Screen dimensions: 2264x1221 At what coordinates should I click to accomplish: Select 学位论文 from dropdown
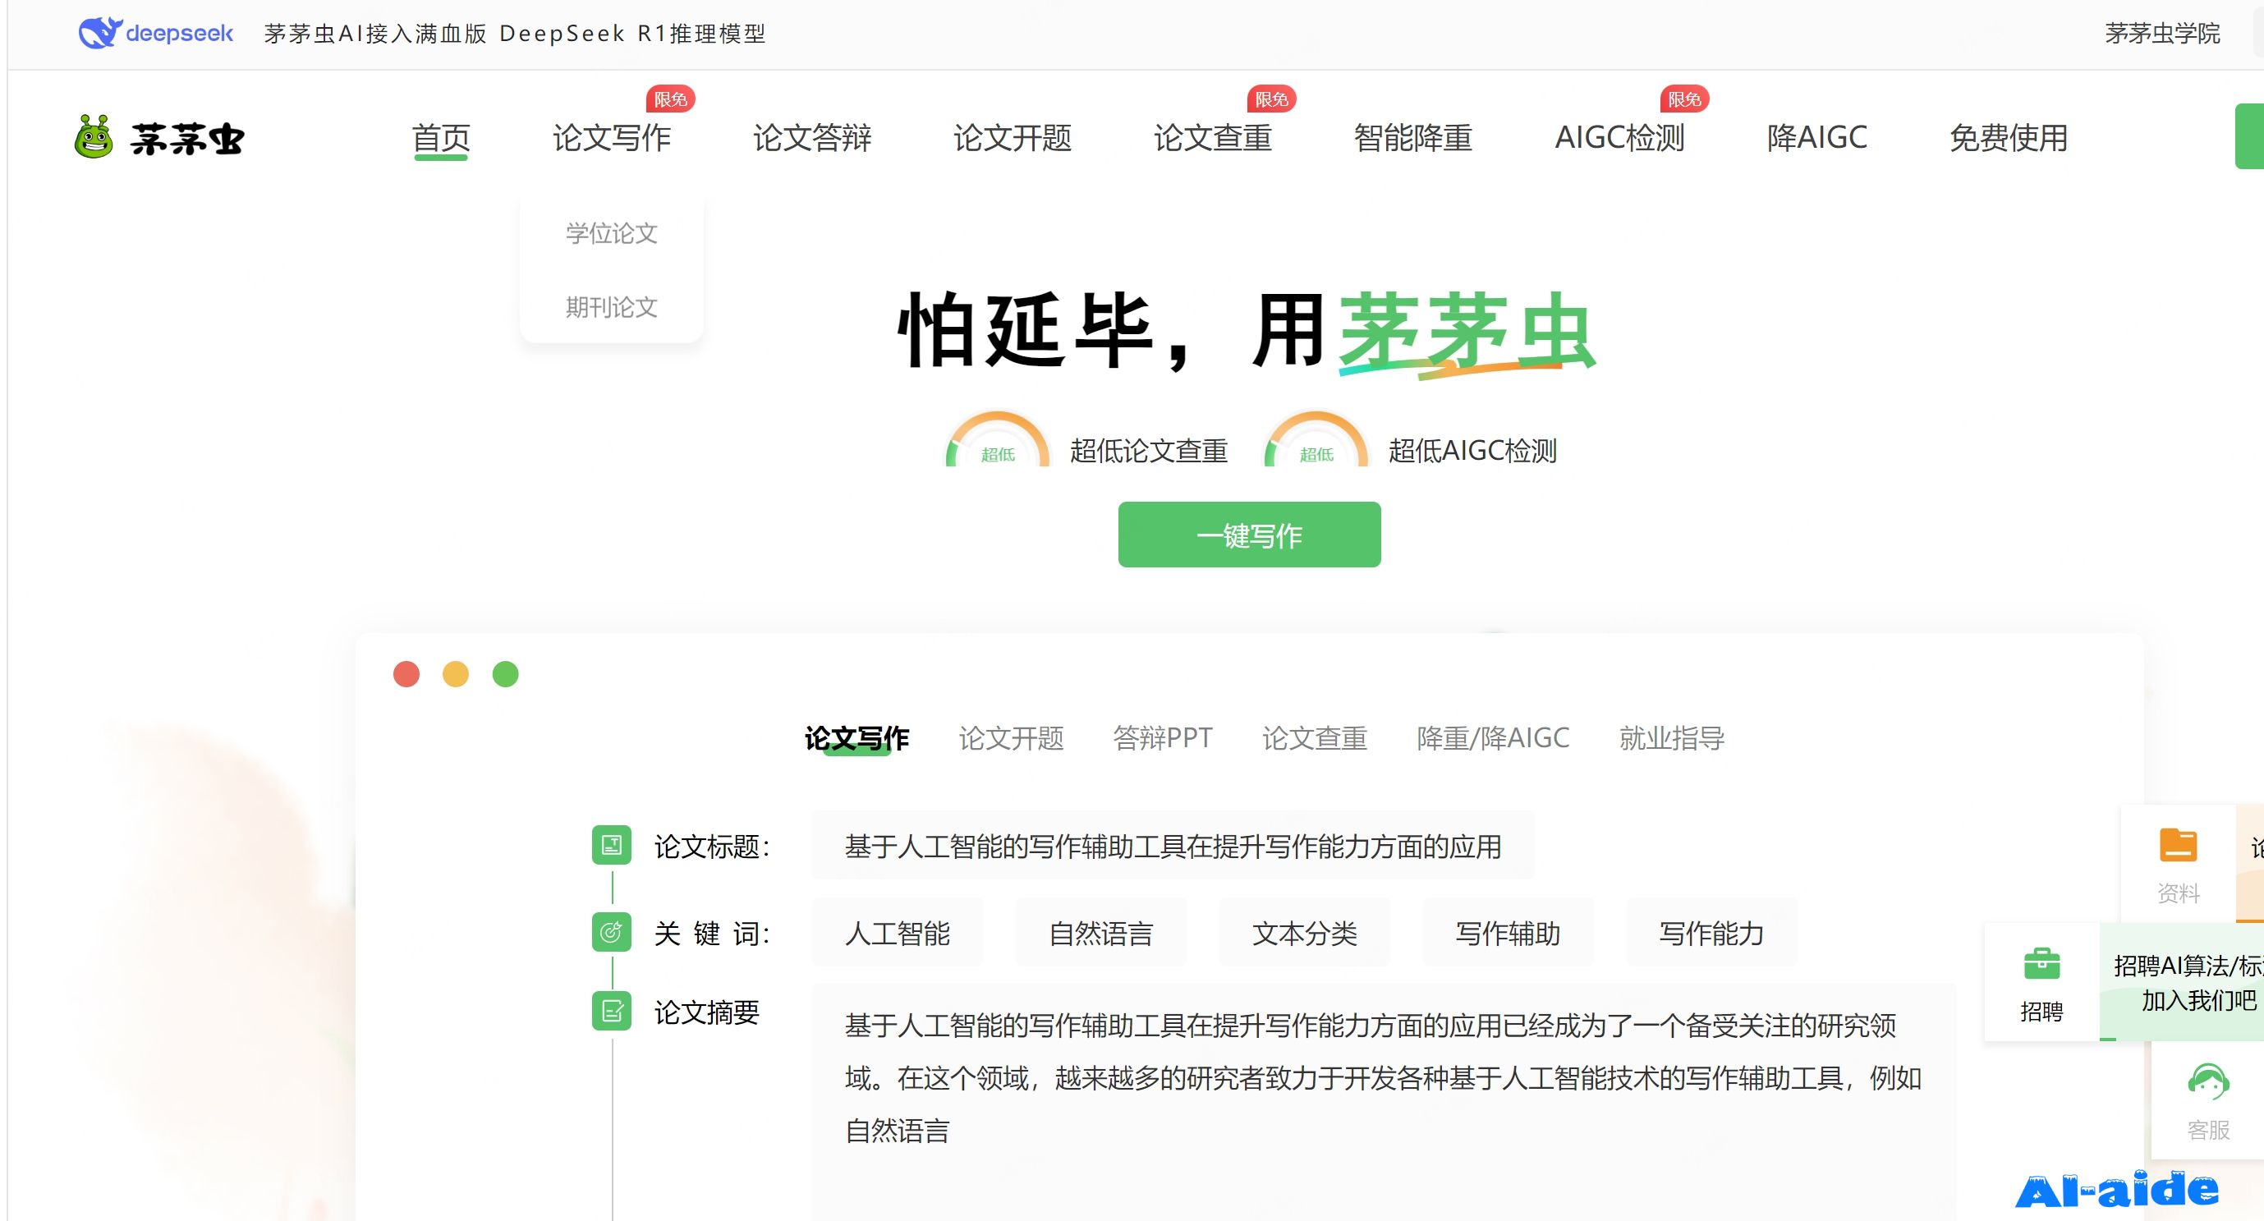point(612,233)
